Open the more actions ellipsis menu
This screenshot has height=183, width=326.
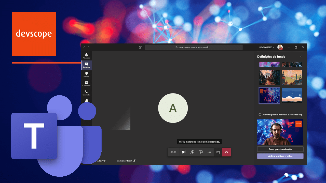pos(209,152)
